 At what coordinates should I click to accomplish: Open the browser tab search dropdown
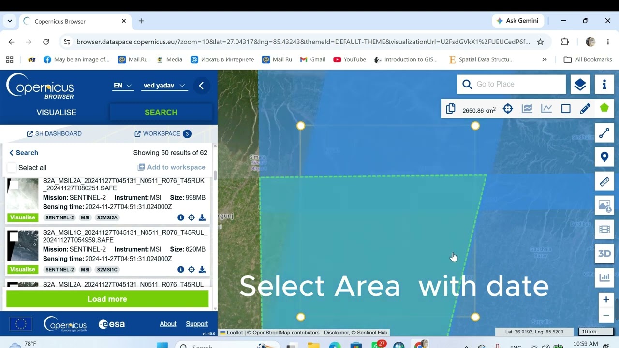10,21
